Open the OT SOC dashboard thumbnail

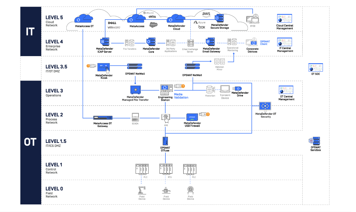[315, 68]
